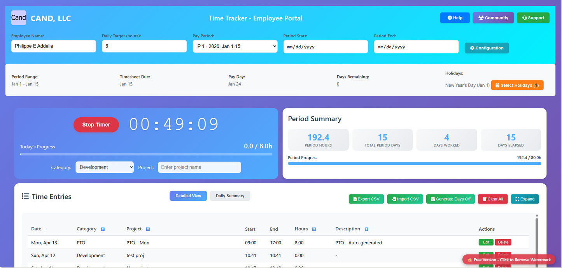This screenshot has height=268, width=562.
Task: Click the Pay Day "Jan 24" value
Action: point(235,84)
